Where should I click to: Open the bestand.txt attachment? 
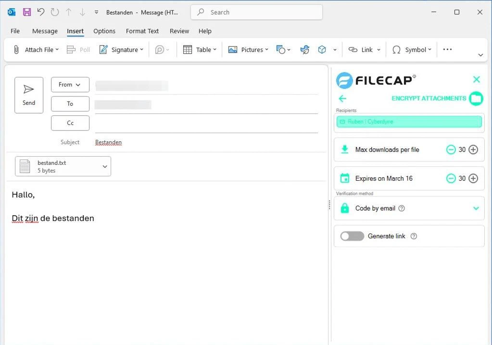(57, 166)
